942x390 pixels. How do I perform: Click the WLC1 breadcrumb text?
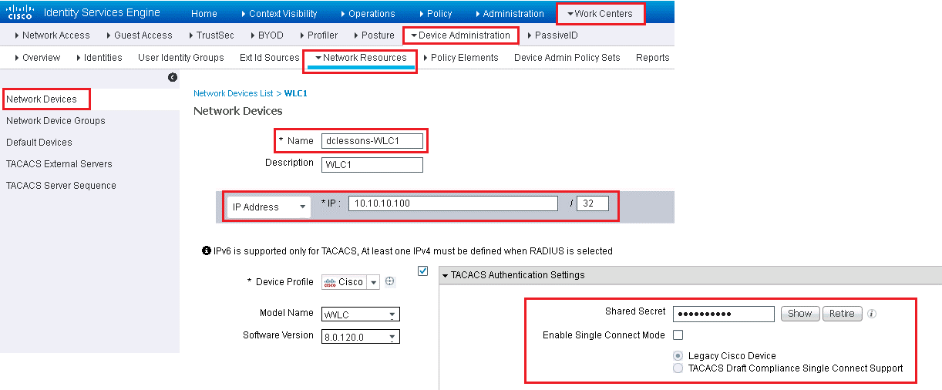pos(296,93)
